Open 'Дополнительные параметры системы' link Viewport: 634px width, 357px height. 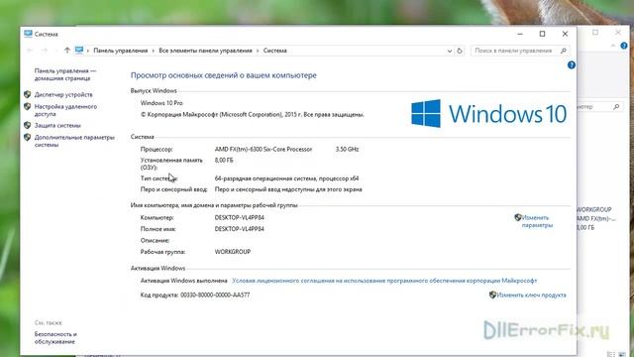tap(74, 141)
